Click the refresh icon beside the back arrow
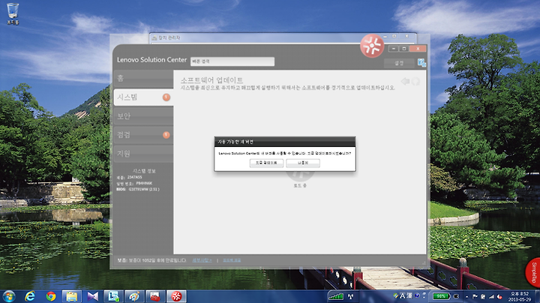The height and width of the screenshot is (303, 540). point(415,81)
